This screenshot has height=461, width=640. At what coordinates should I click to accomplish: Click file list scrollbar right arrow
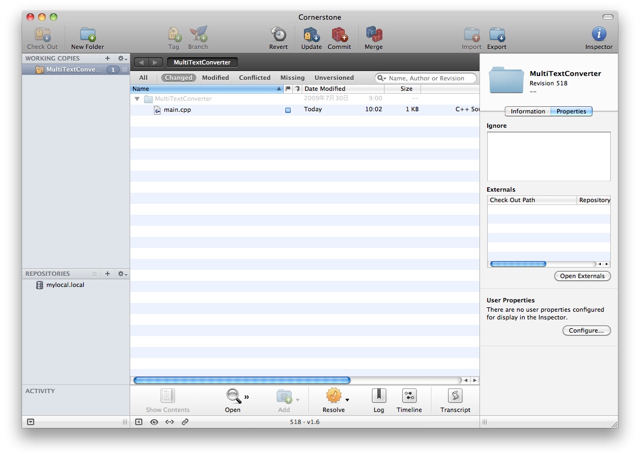tap(474, 380)
